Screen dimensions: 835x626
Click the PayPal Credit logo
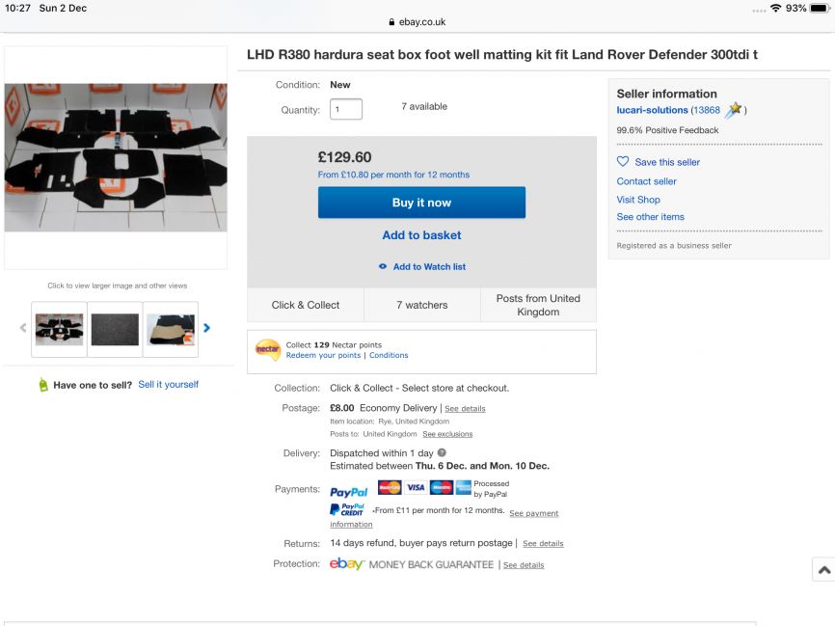pos(347,509)
